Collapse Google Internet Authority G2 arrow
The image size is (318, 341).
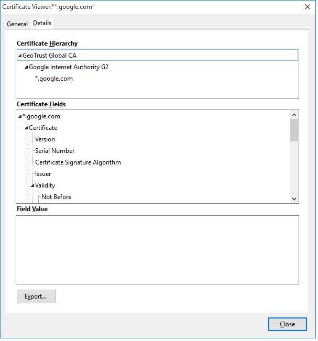coord(26,67)
